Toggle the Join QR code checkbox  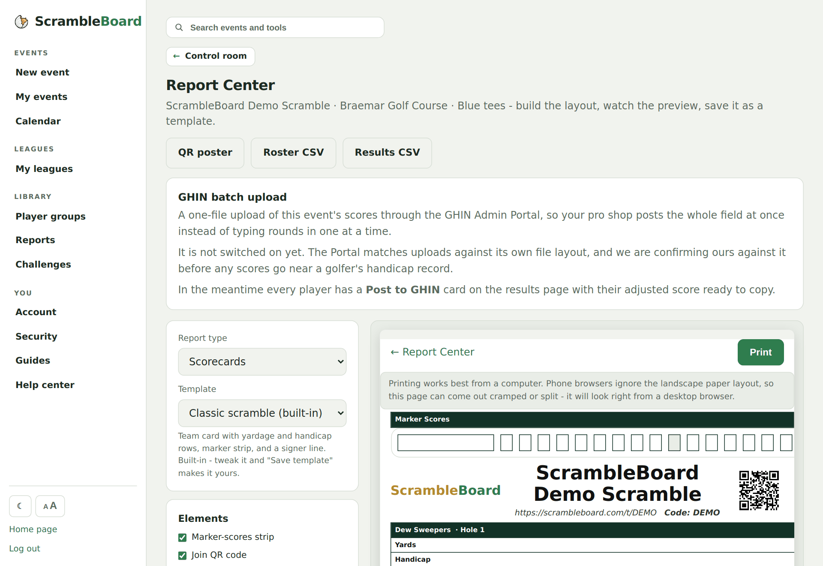183,555
